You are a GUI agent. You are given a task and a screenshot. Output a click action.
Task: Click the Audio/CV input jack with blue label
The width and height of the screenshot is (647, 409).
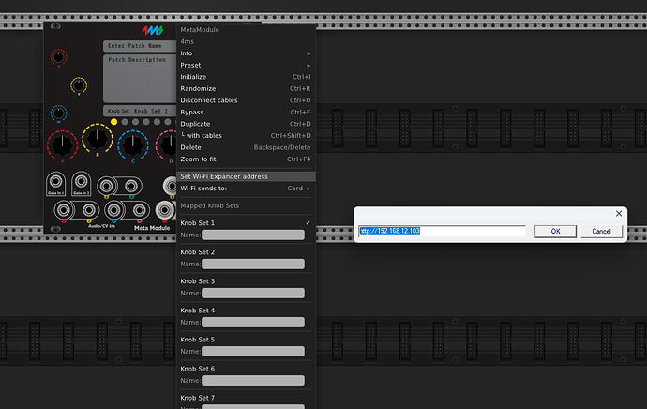[113, 210]
